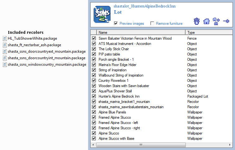Sort list by Name column header

141,32
